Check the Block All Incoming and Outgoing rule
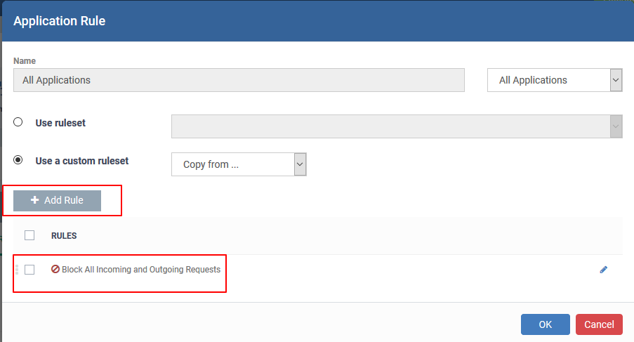The height and width of the screenshot is (342, 634). click(29, 270)
